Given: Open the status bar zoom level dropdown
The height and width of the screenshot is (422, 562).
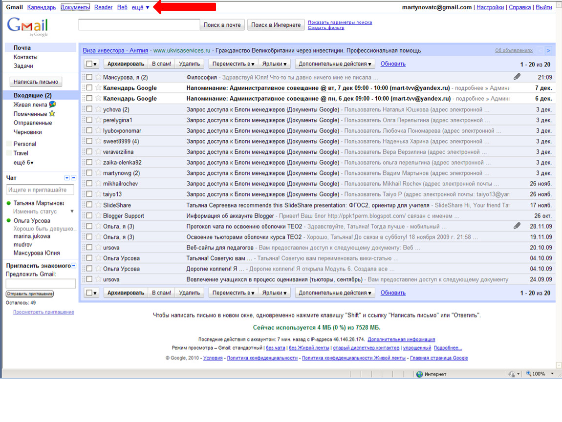Looking at the screenshot, I should tap(552, 374).
